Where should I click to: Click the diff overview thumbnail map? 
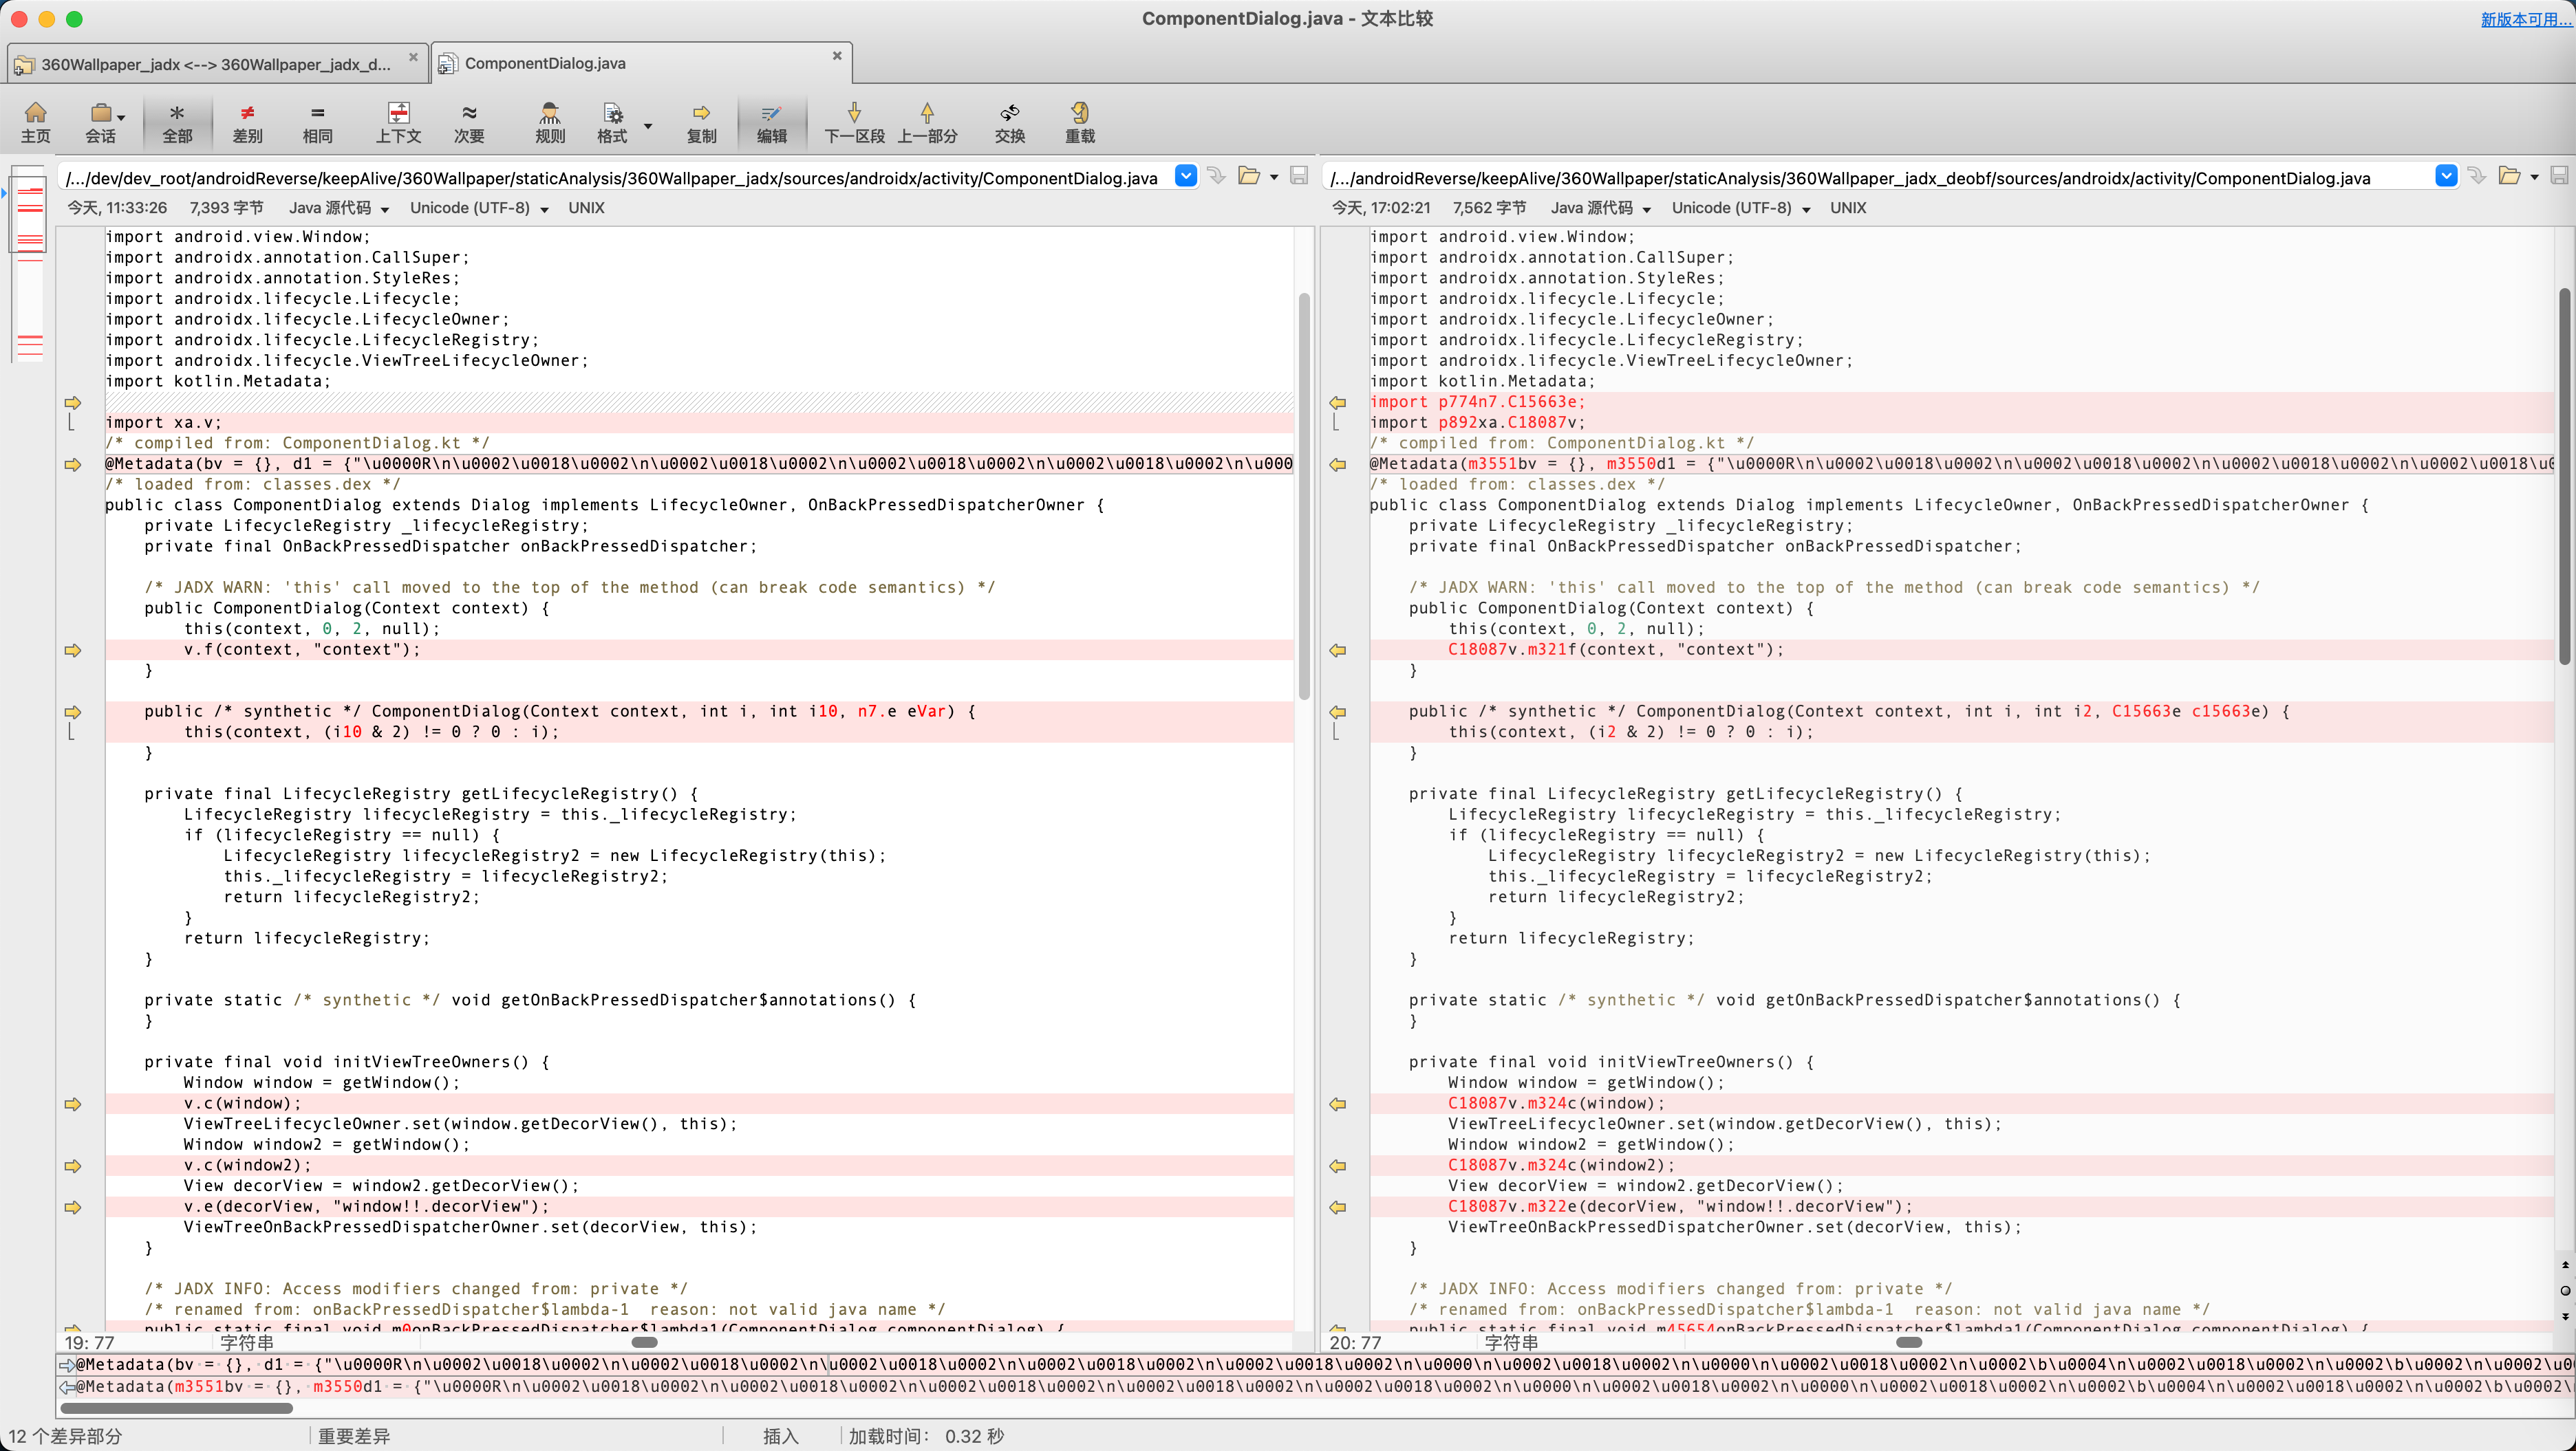29,265
